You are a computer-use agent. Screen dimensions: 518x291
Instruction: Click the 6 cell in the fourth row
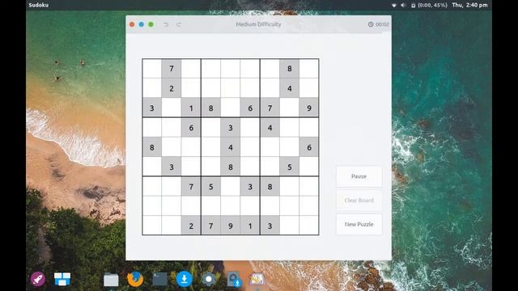pyautogui.click(x=191, y=128)
